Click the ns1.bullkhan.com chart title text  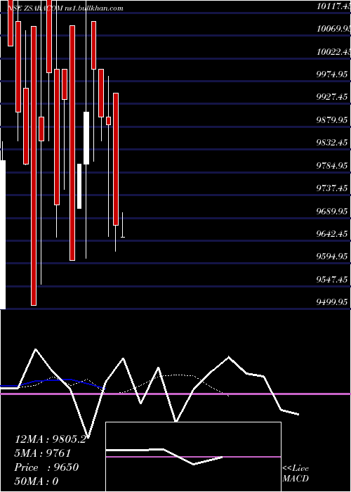[x=93, y=8]
